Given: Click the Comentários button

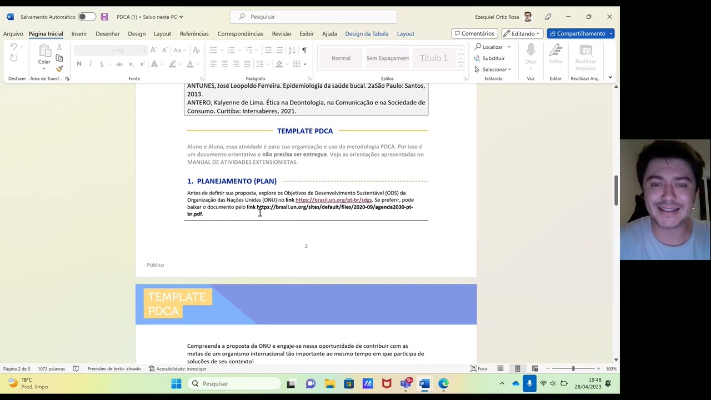Looking at the screenshot, I should [x=473, y=33].
